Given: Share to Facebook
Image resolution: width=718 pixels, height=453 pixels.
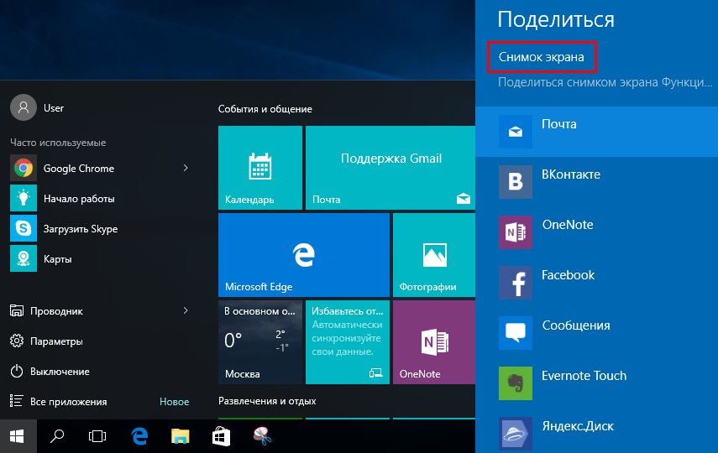Looking at the screenshot, I should coord(597,283).
